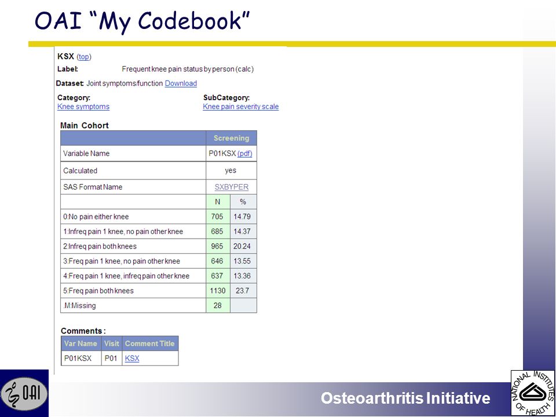Open the Knee symptoms category link
The height and width of the screenshot is (417, 556).
coord(83,107)
